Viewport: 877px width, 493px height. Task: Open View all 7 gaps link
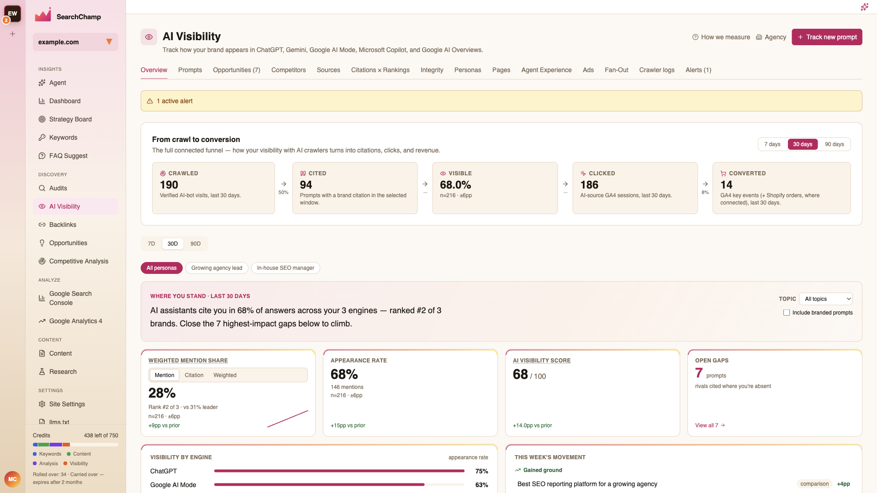(710, 425)
